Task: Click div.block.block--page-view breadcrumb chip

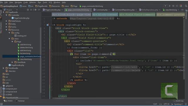Action: point(71,15)
